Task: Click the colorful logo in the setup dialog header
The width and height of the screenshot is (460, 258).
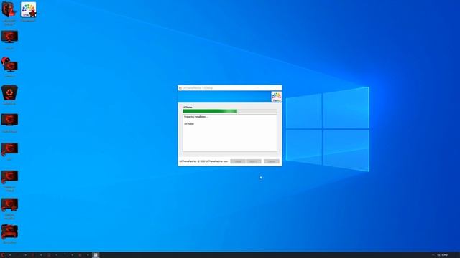Action: tap(276, 97)
